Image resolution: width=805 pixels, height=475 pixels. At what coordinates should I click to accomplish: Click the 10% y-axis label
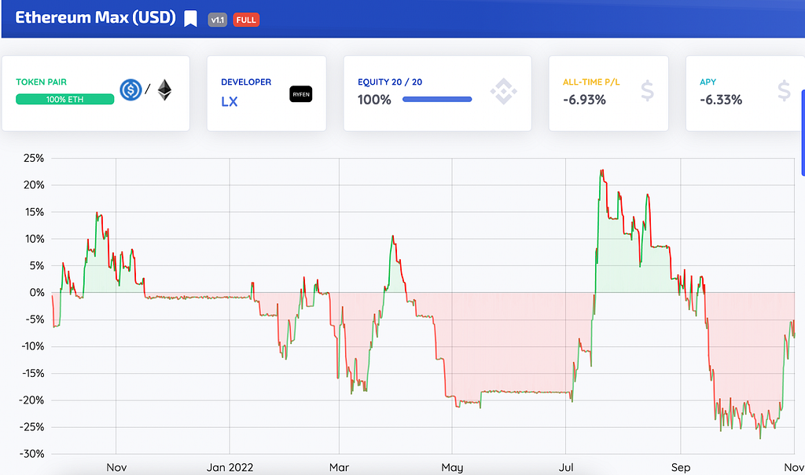[x=34, y=239]
